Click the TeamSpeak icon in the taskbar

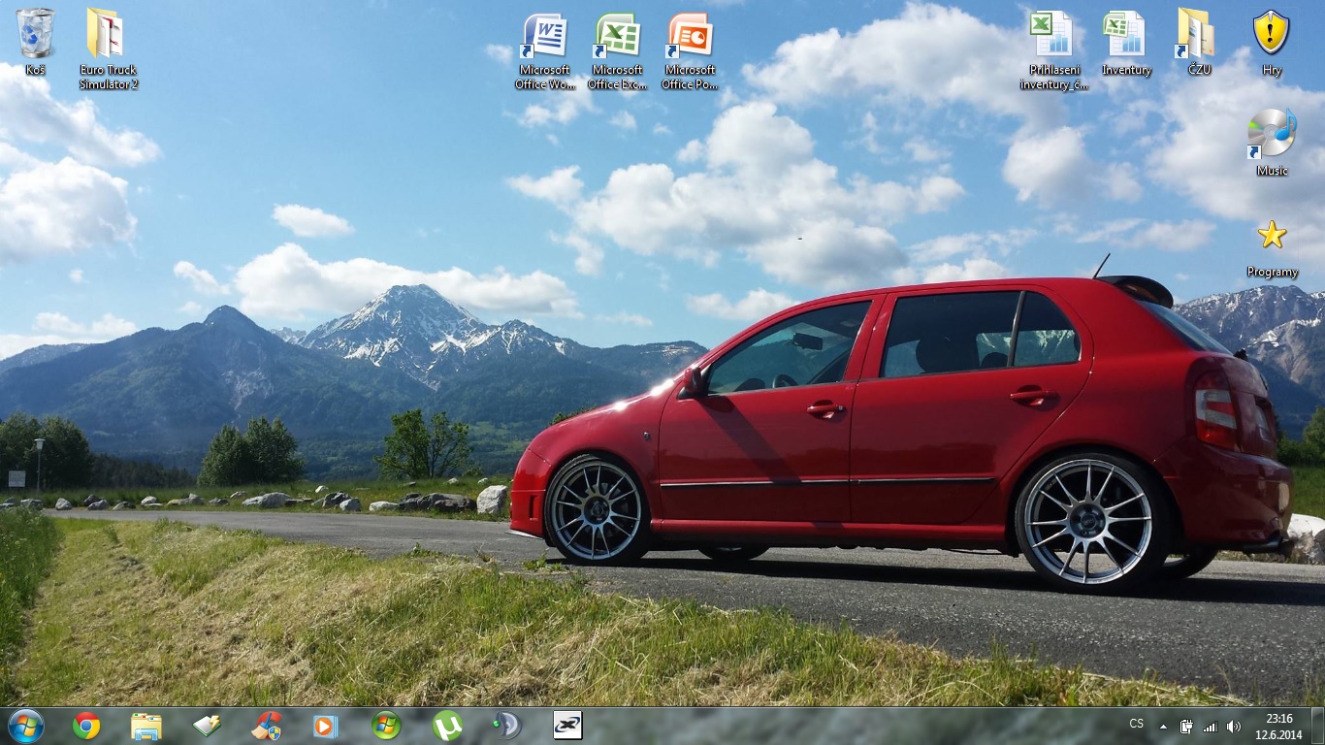(506, 726)
